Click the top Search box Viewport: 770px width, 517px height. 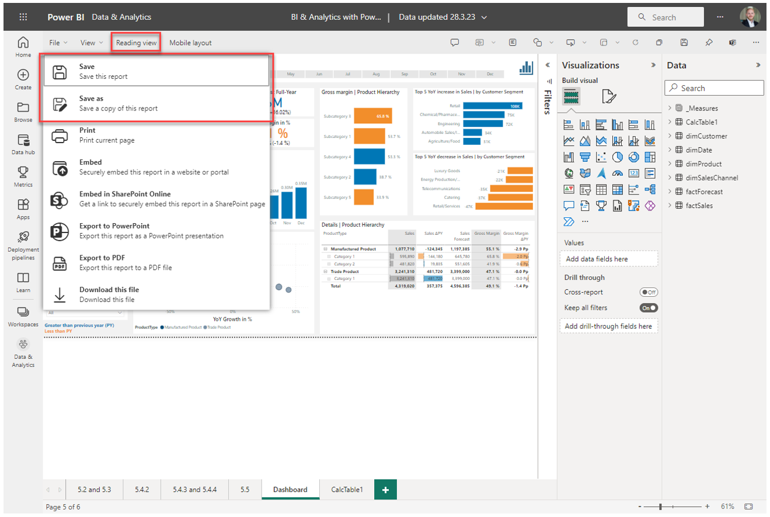666,18
